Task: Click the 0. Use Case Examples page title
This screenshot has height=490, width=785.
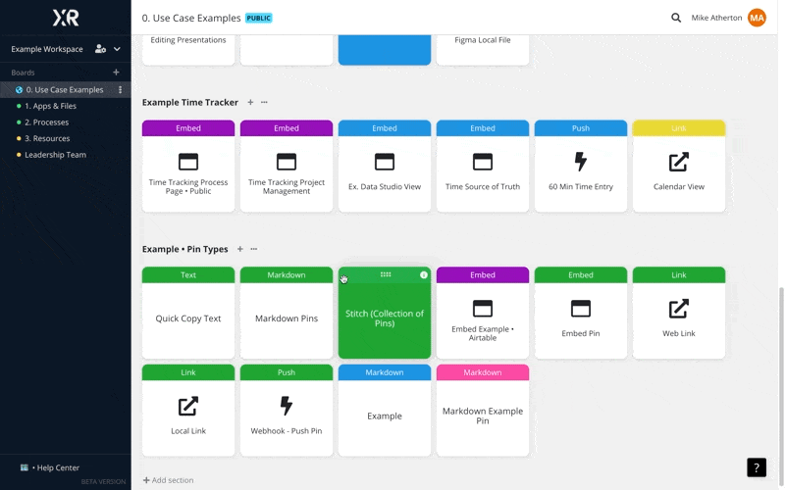Action: pos(191,18)
